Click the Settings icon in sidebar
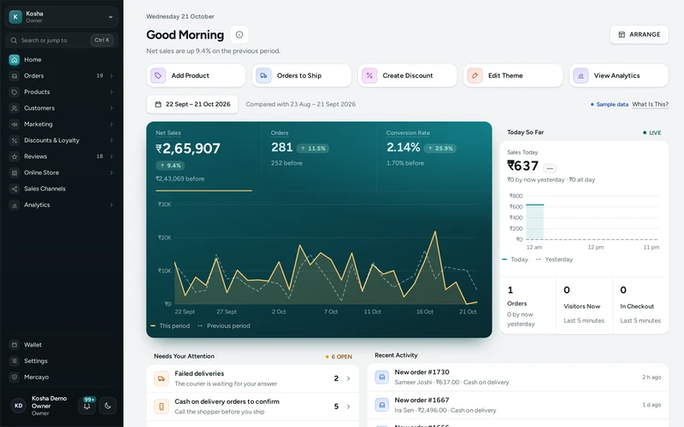The image size is (684, 427). click(x=15, y=360)
